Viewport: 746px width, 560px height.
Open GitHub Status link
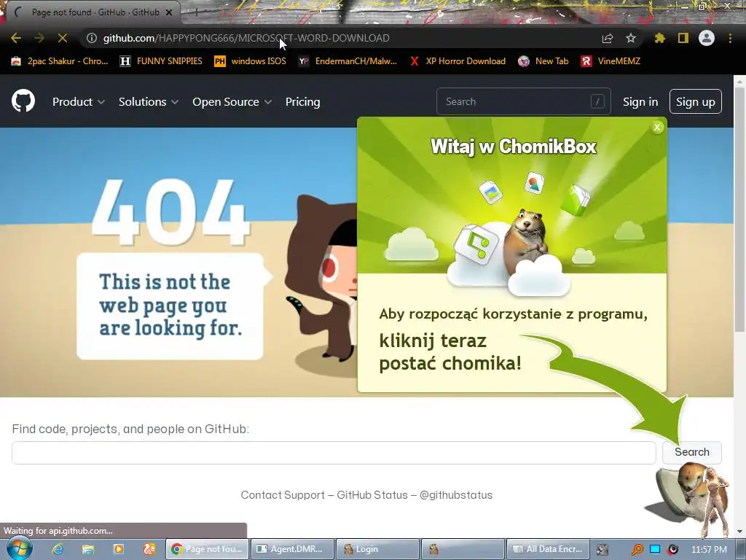coord(372,495)
